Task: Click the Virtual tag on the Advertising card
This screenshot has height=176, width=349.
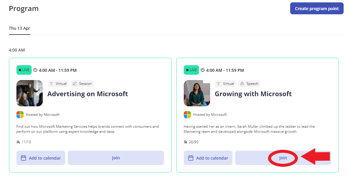Action: 58,84
